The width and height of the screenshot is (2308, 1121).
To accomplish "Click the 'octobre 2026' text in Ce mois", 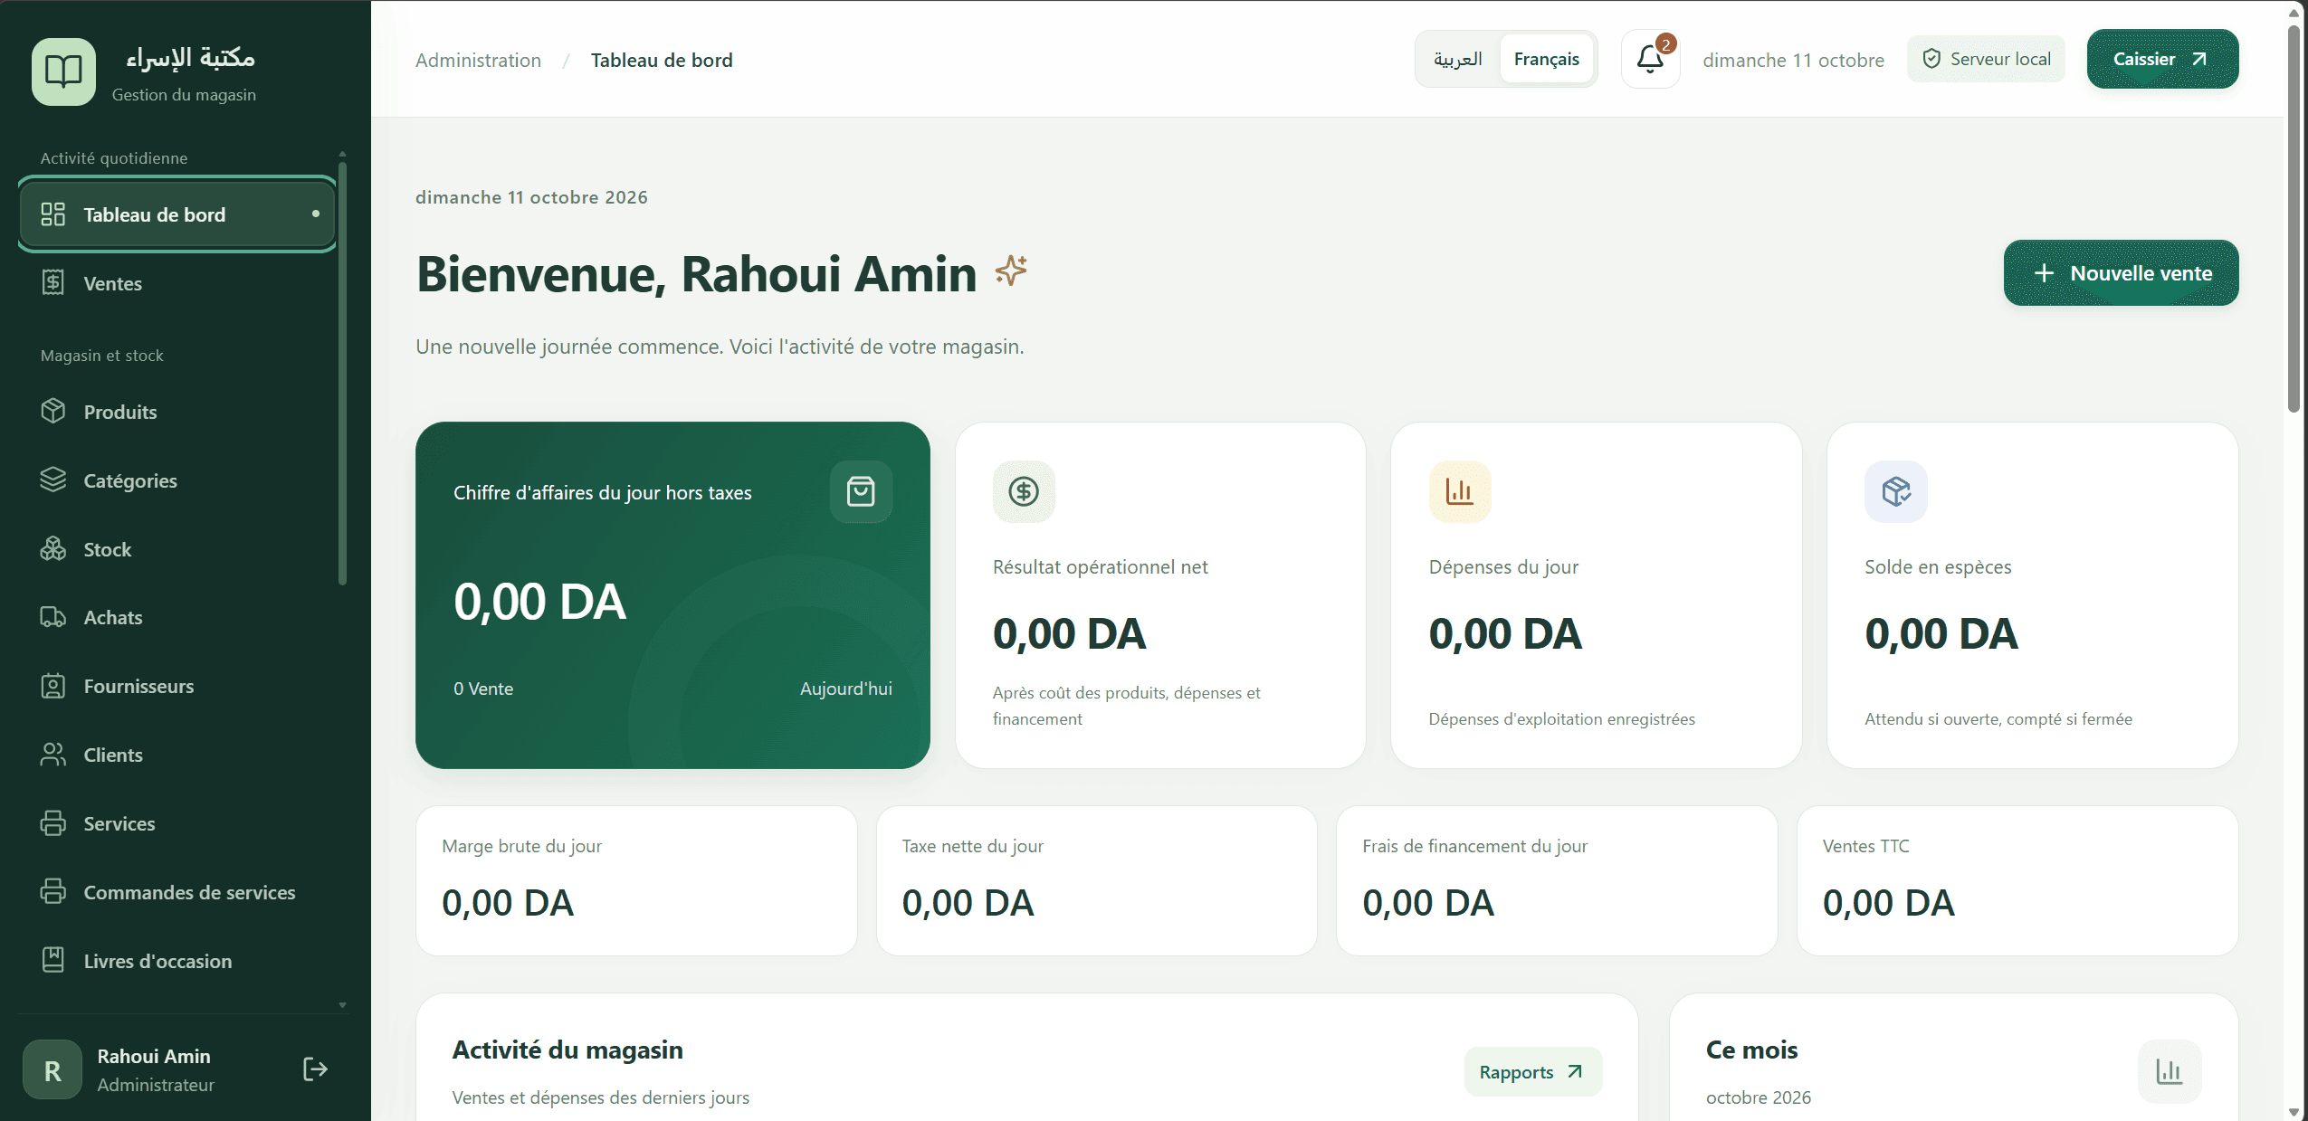I will pos(1758,1097).
